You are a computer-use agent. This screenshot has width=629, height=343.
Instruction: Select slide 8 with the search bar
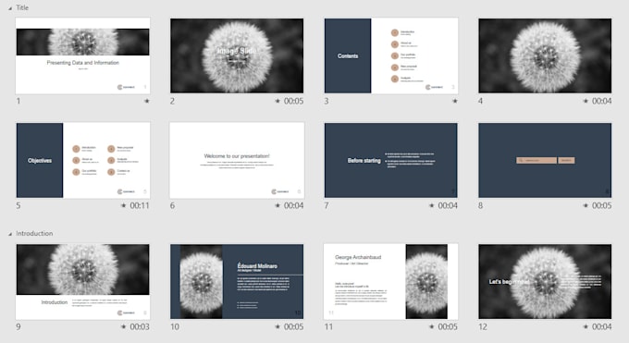545,161
